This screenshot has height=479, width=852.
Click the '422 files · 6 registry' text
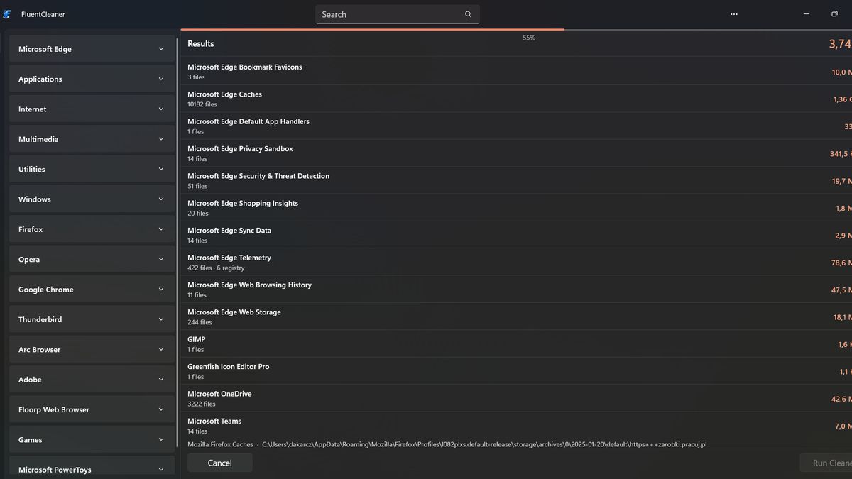[x=216, y=268]
